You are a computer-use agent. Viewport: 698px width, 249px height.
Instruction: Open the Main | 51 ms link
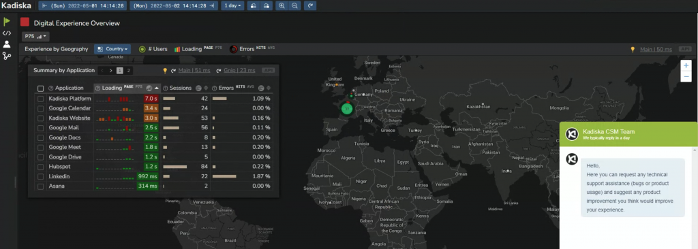pos(194,70)
